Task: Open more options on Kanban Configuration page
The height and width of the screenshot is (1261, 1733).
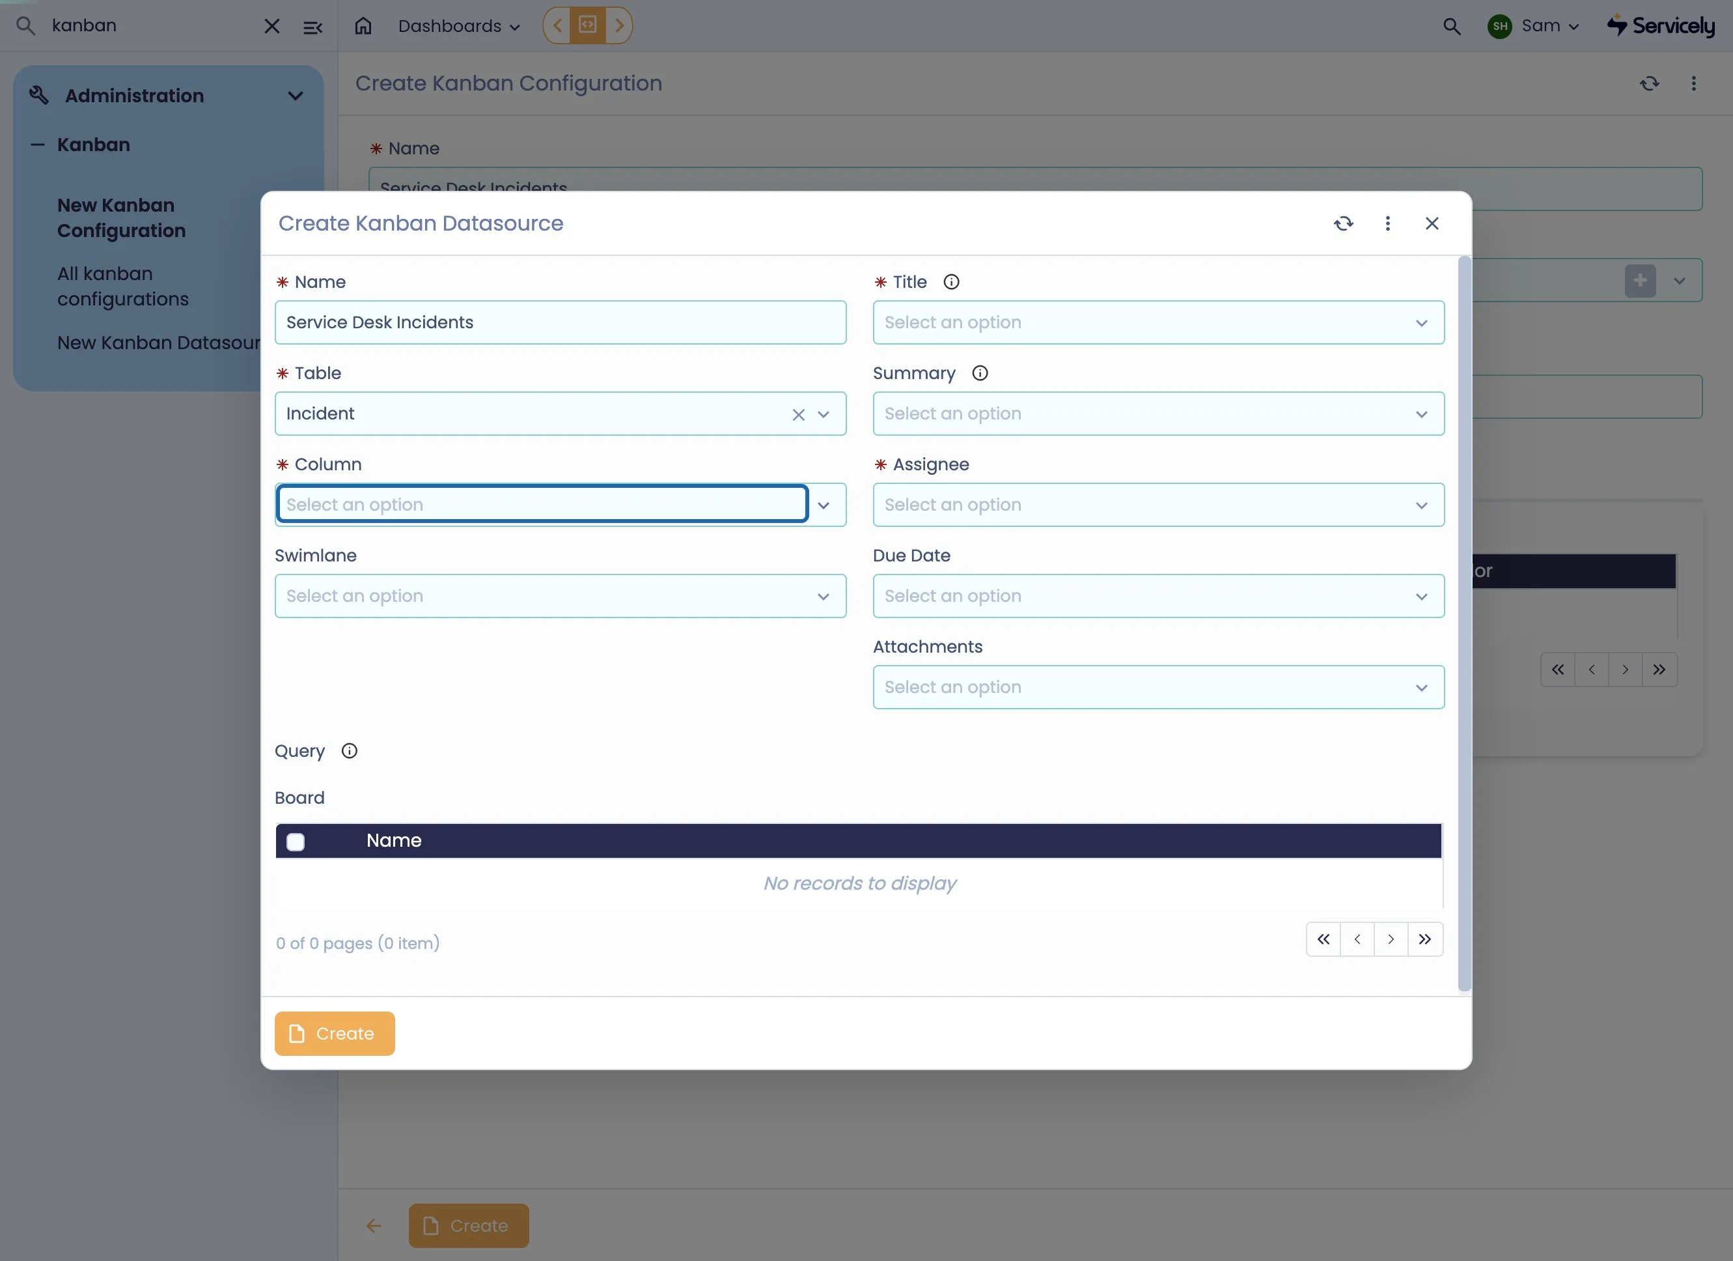Action: click(x=1694, y=83)
